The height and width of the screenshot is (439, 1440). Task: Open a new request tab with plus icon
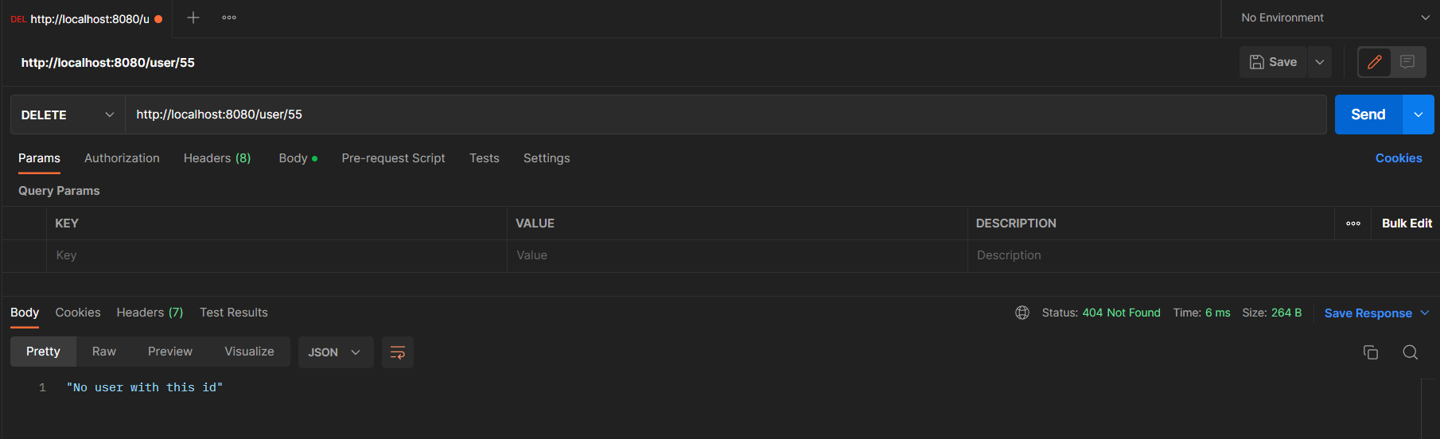tap(193, 17)
